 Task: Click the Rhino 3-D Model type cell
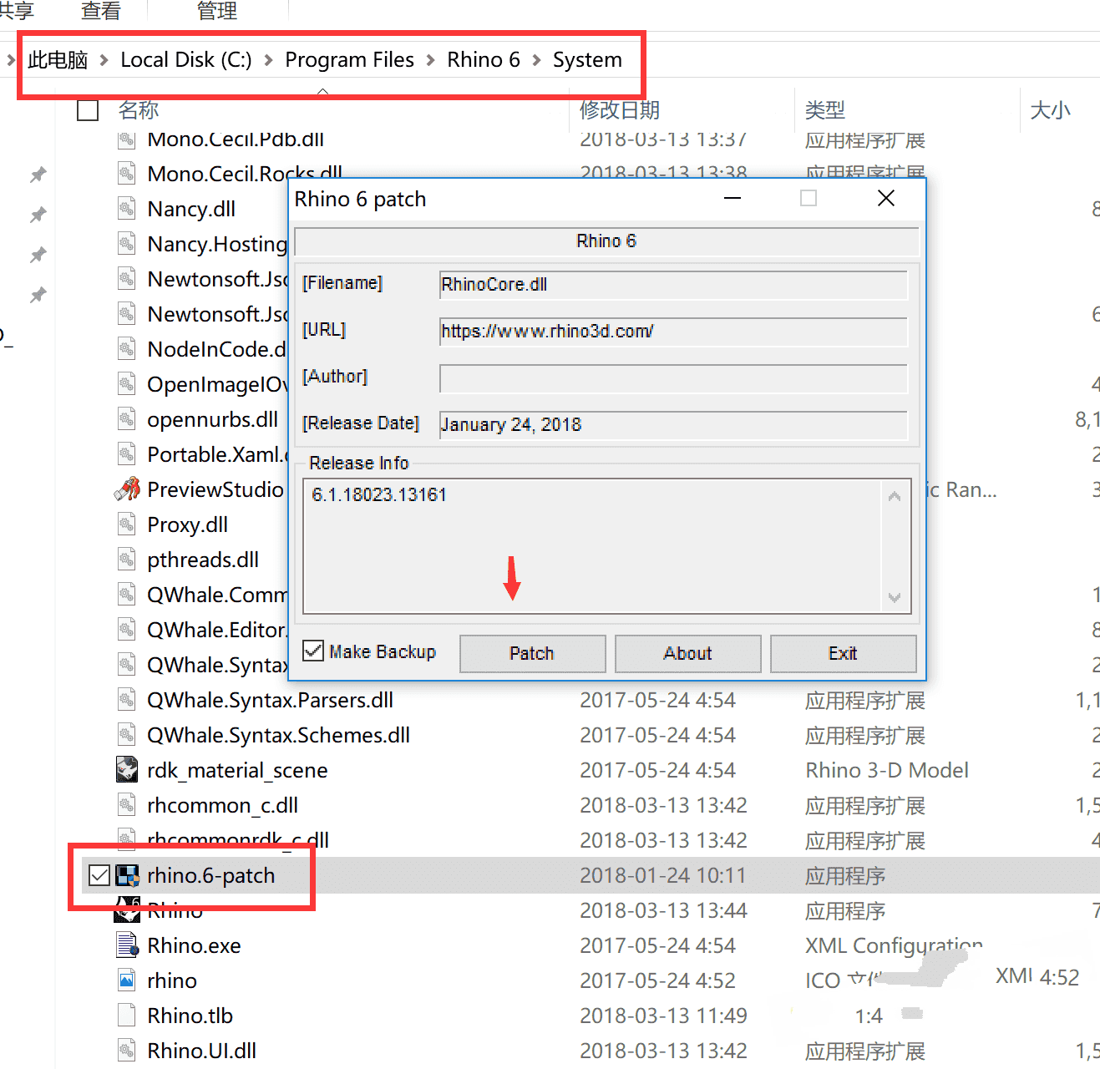(887, 770)
